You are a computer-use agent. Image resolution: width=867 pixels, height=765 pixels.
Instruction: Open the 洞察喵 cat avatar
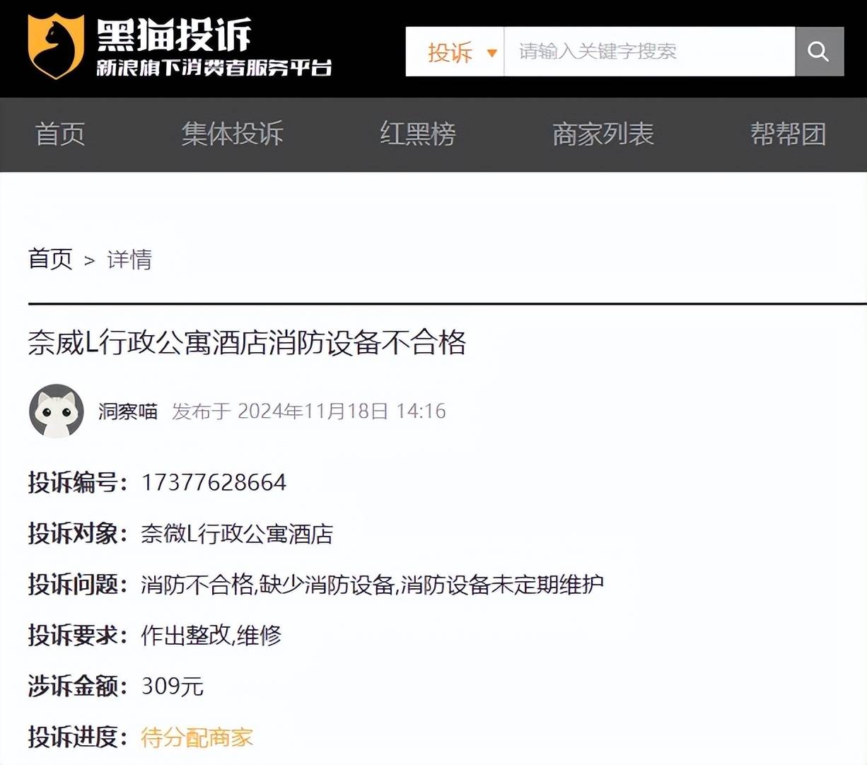[x=57, y=411]
